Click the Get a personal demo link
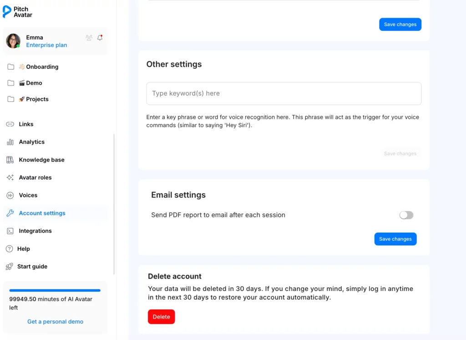 coord(55,322)
